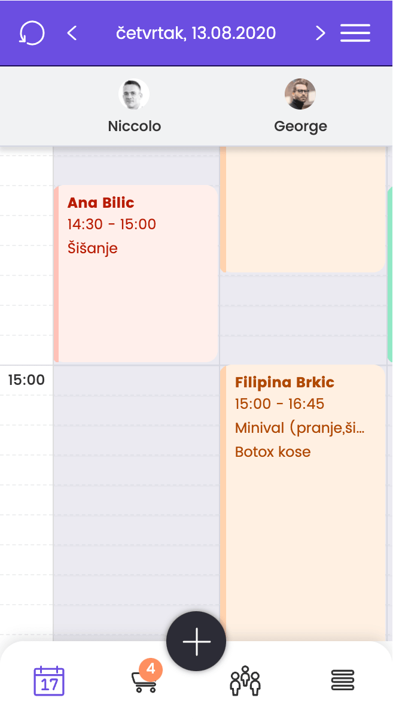Select the date četvrtak, 13.08.2020
The width and height of the screenshot is (393, 719).
tap(196, 33)
